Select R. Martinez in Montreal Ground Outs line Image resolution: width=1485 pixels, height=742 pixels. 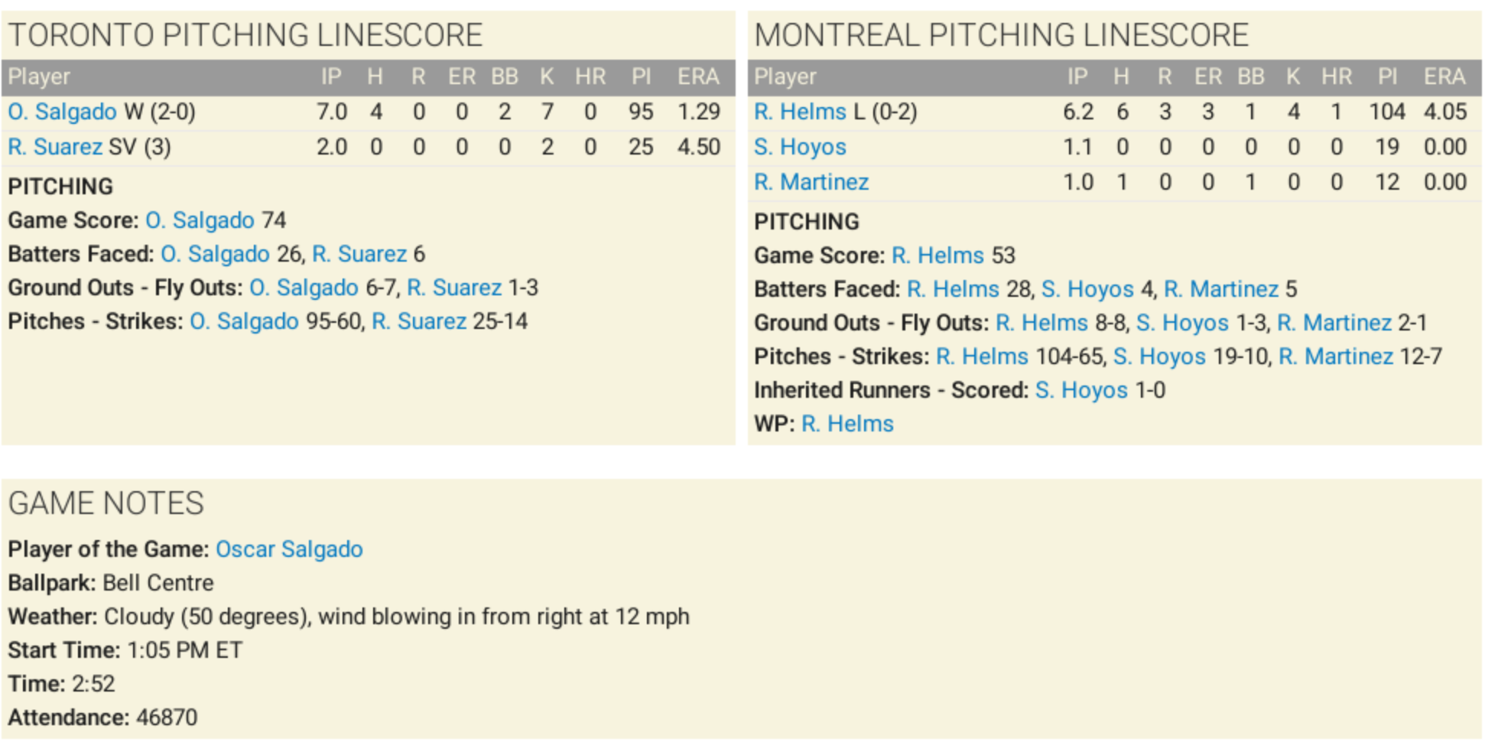pos(1334,323)
